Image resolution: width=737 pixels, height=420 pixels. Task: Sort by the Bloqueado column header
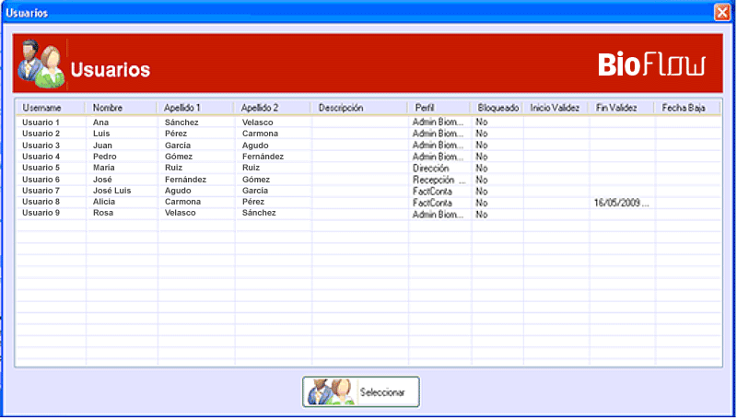click(x=497, y=108)
